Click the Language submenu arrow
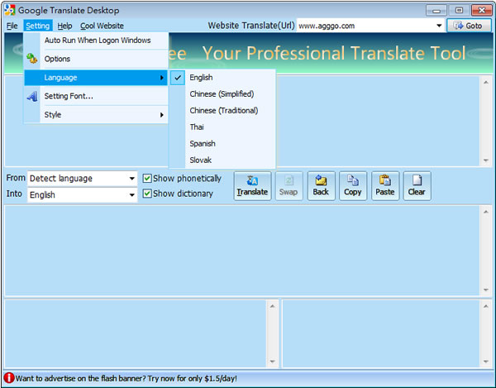Viewport: 496px width, 388px height. pos(162,78)
